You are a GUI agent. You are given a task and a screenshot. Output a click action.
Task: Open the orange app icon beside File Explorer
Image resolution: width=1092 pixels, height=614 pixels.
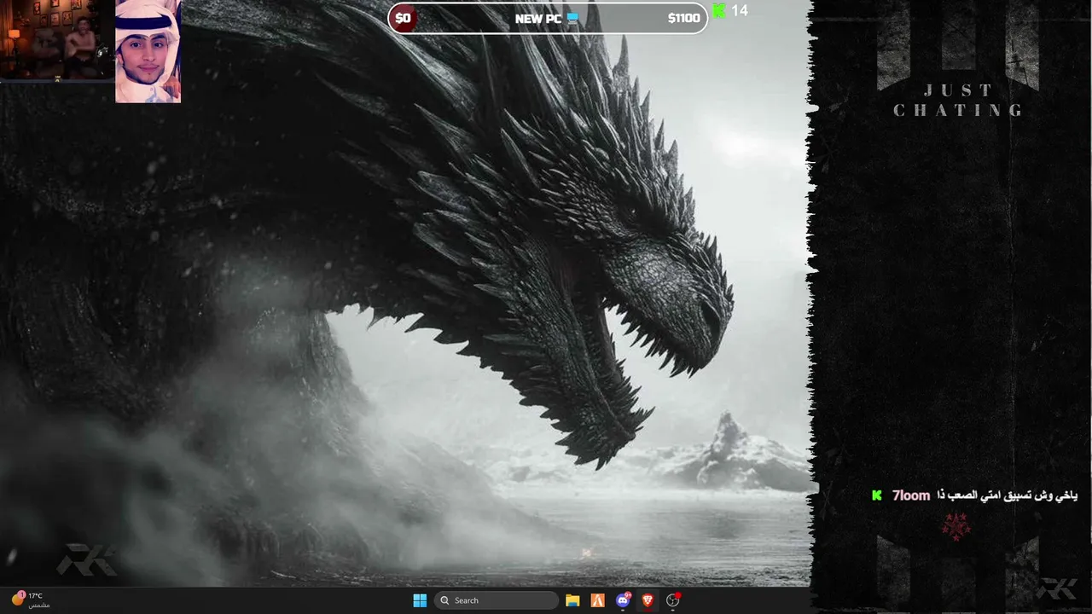pos(598,600)
